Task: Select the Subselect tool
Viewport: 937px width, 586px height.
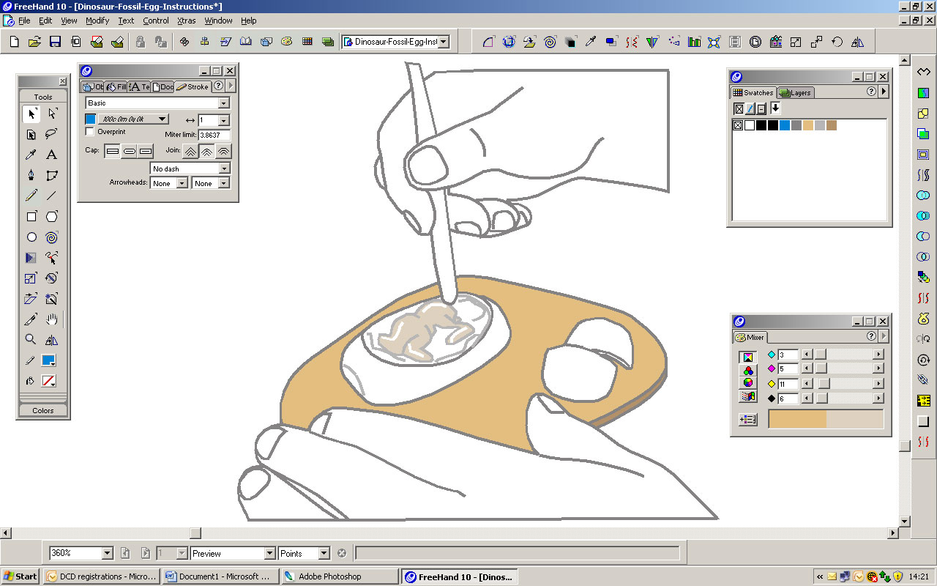Action: click(52, 114)
